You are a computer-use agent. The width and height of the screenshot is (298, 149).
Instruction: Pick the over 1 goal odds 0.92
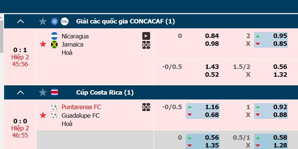click(x=280, y=107)
